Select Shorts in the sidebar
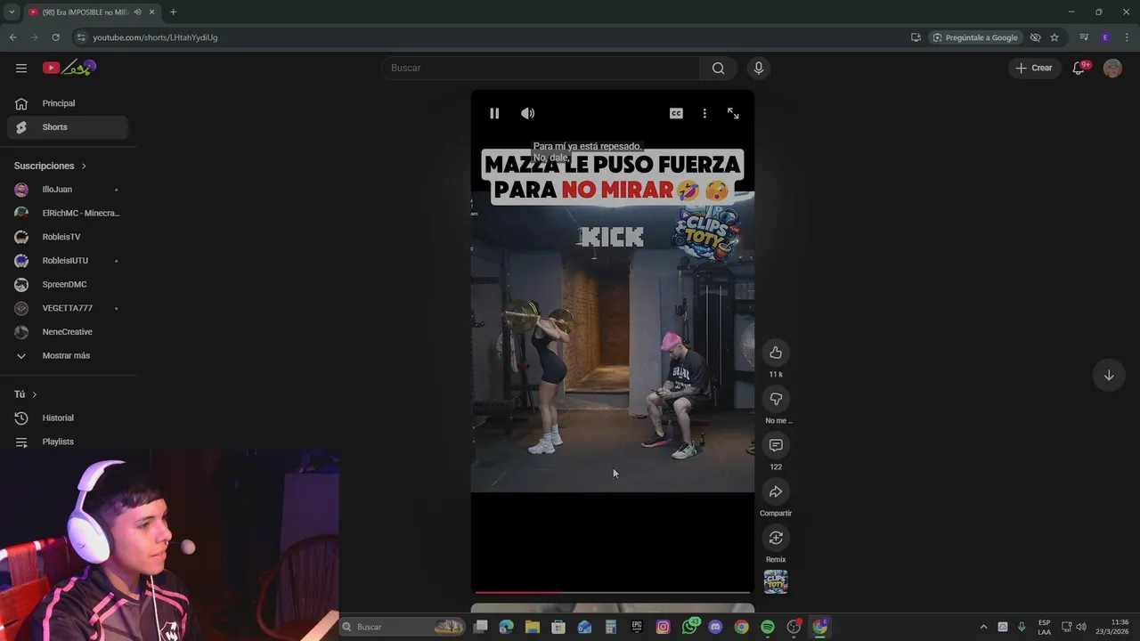 68,127
